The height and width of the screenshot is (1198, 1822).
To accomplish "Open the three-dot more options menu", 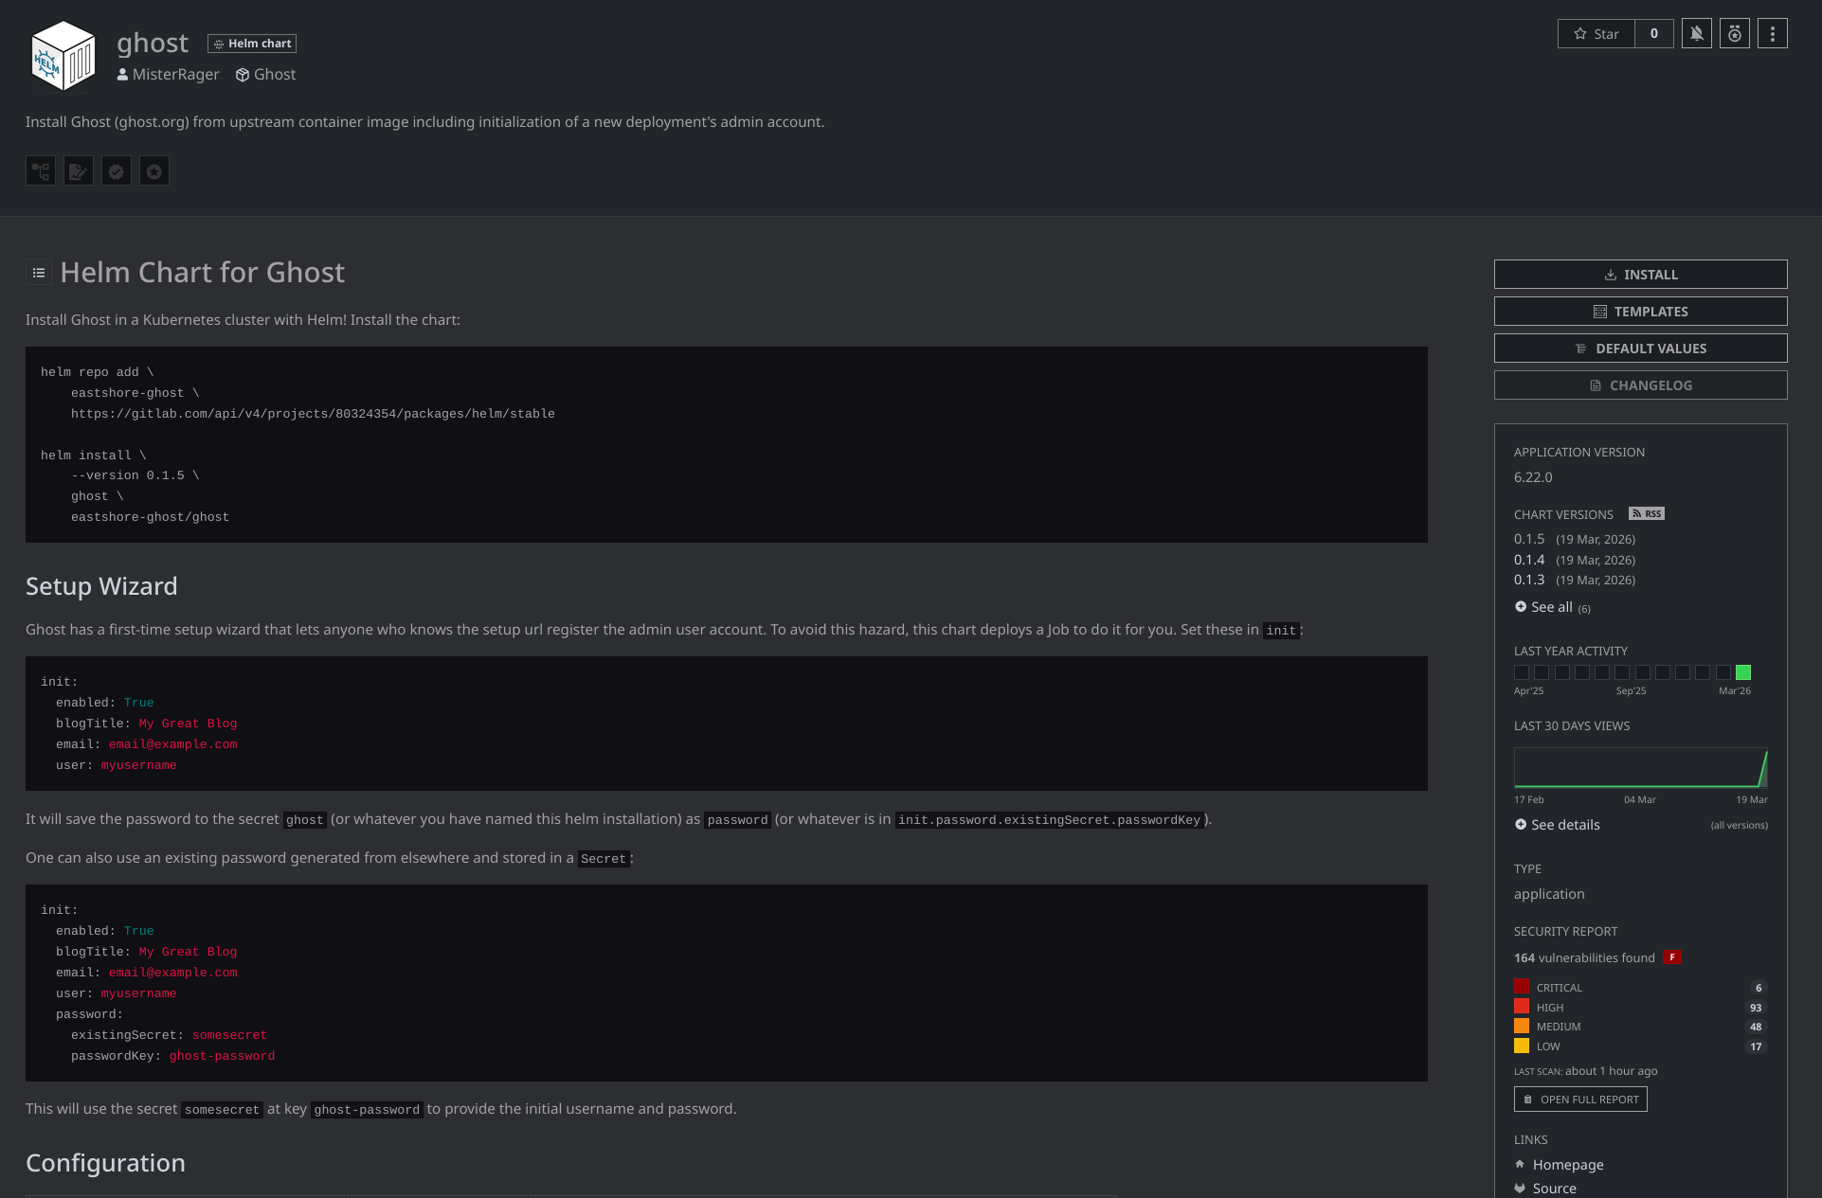I will 1772,34.
